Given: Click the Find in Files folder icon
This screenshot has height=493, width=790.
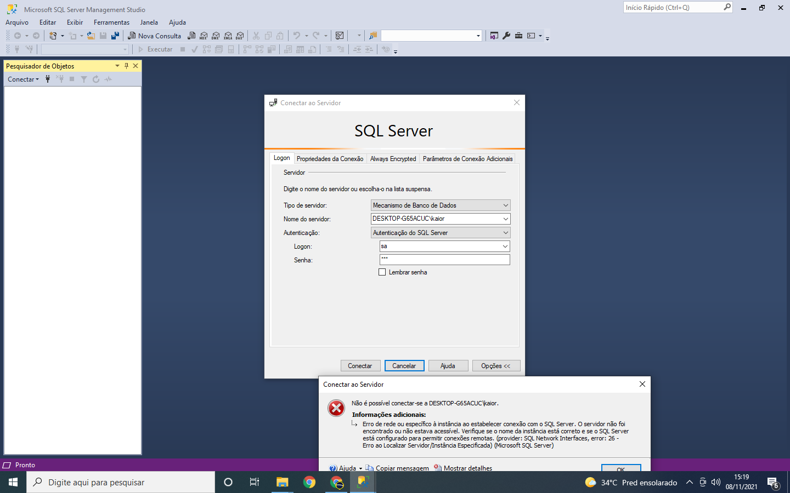Looking at the screenshot, I should pyautogui.click(x=373, y=36).
